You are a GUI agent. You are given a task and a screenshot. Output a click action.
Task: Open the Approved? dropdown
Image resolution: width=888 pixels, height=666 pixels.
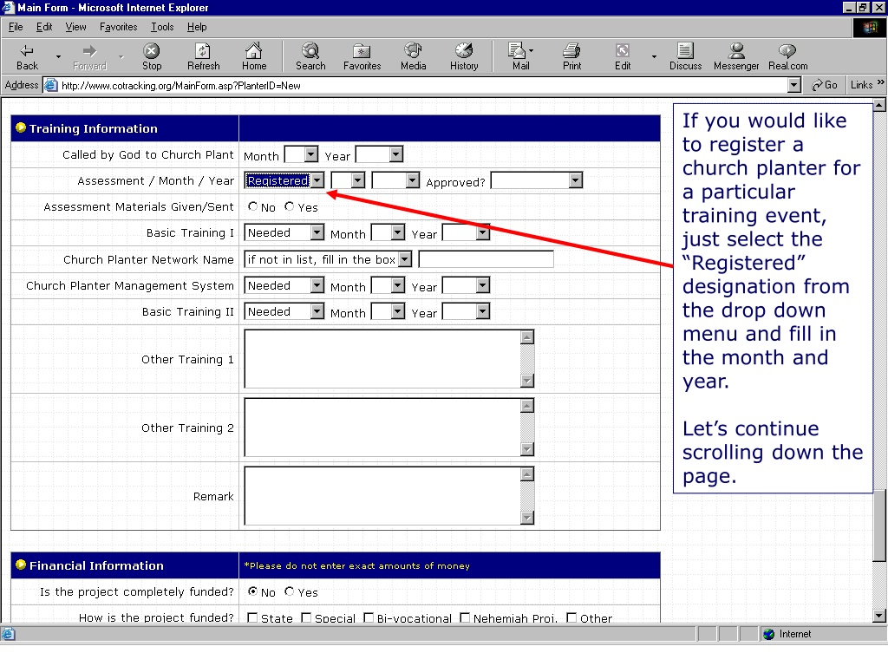pos(537,180)
